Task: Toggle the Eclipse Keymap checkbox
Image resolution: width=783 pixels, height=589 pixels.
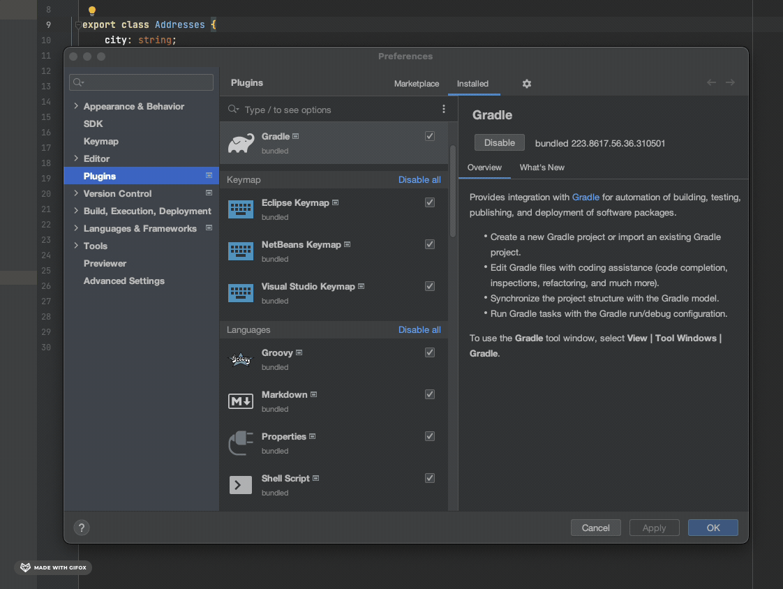Action: 429,202
